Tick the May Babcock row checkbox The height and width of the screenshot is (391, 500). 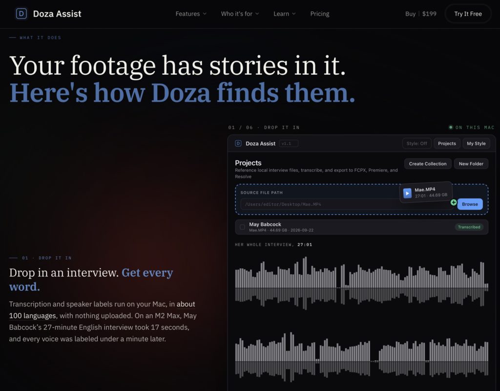[x=242, y=227]
